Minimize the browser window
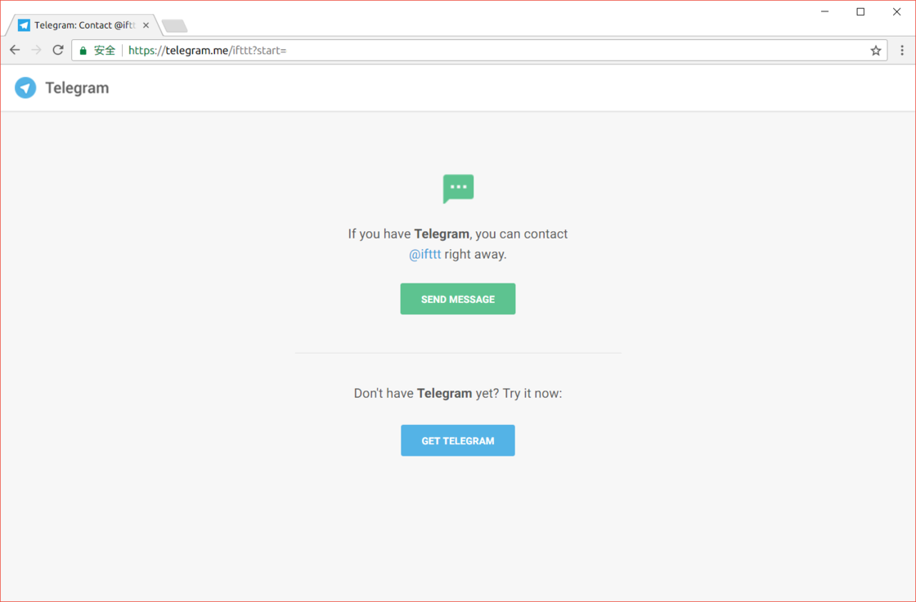The image size is (916, 602). click(825, 11)
